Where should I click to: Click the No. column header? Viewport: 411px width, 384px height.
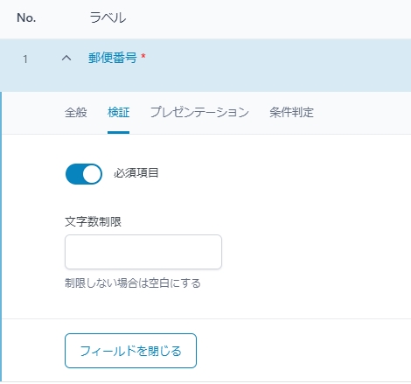(x=26, y=18)
